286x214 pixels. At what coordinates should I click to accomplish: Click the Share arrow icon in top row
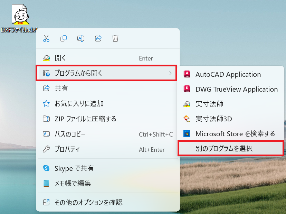click(98, 38)
